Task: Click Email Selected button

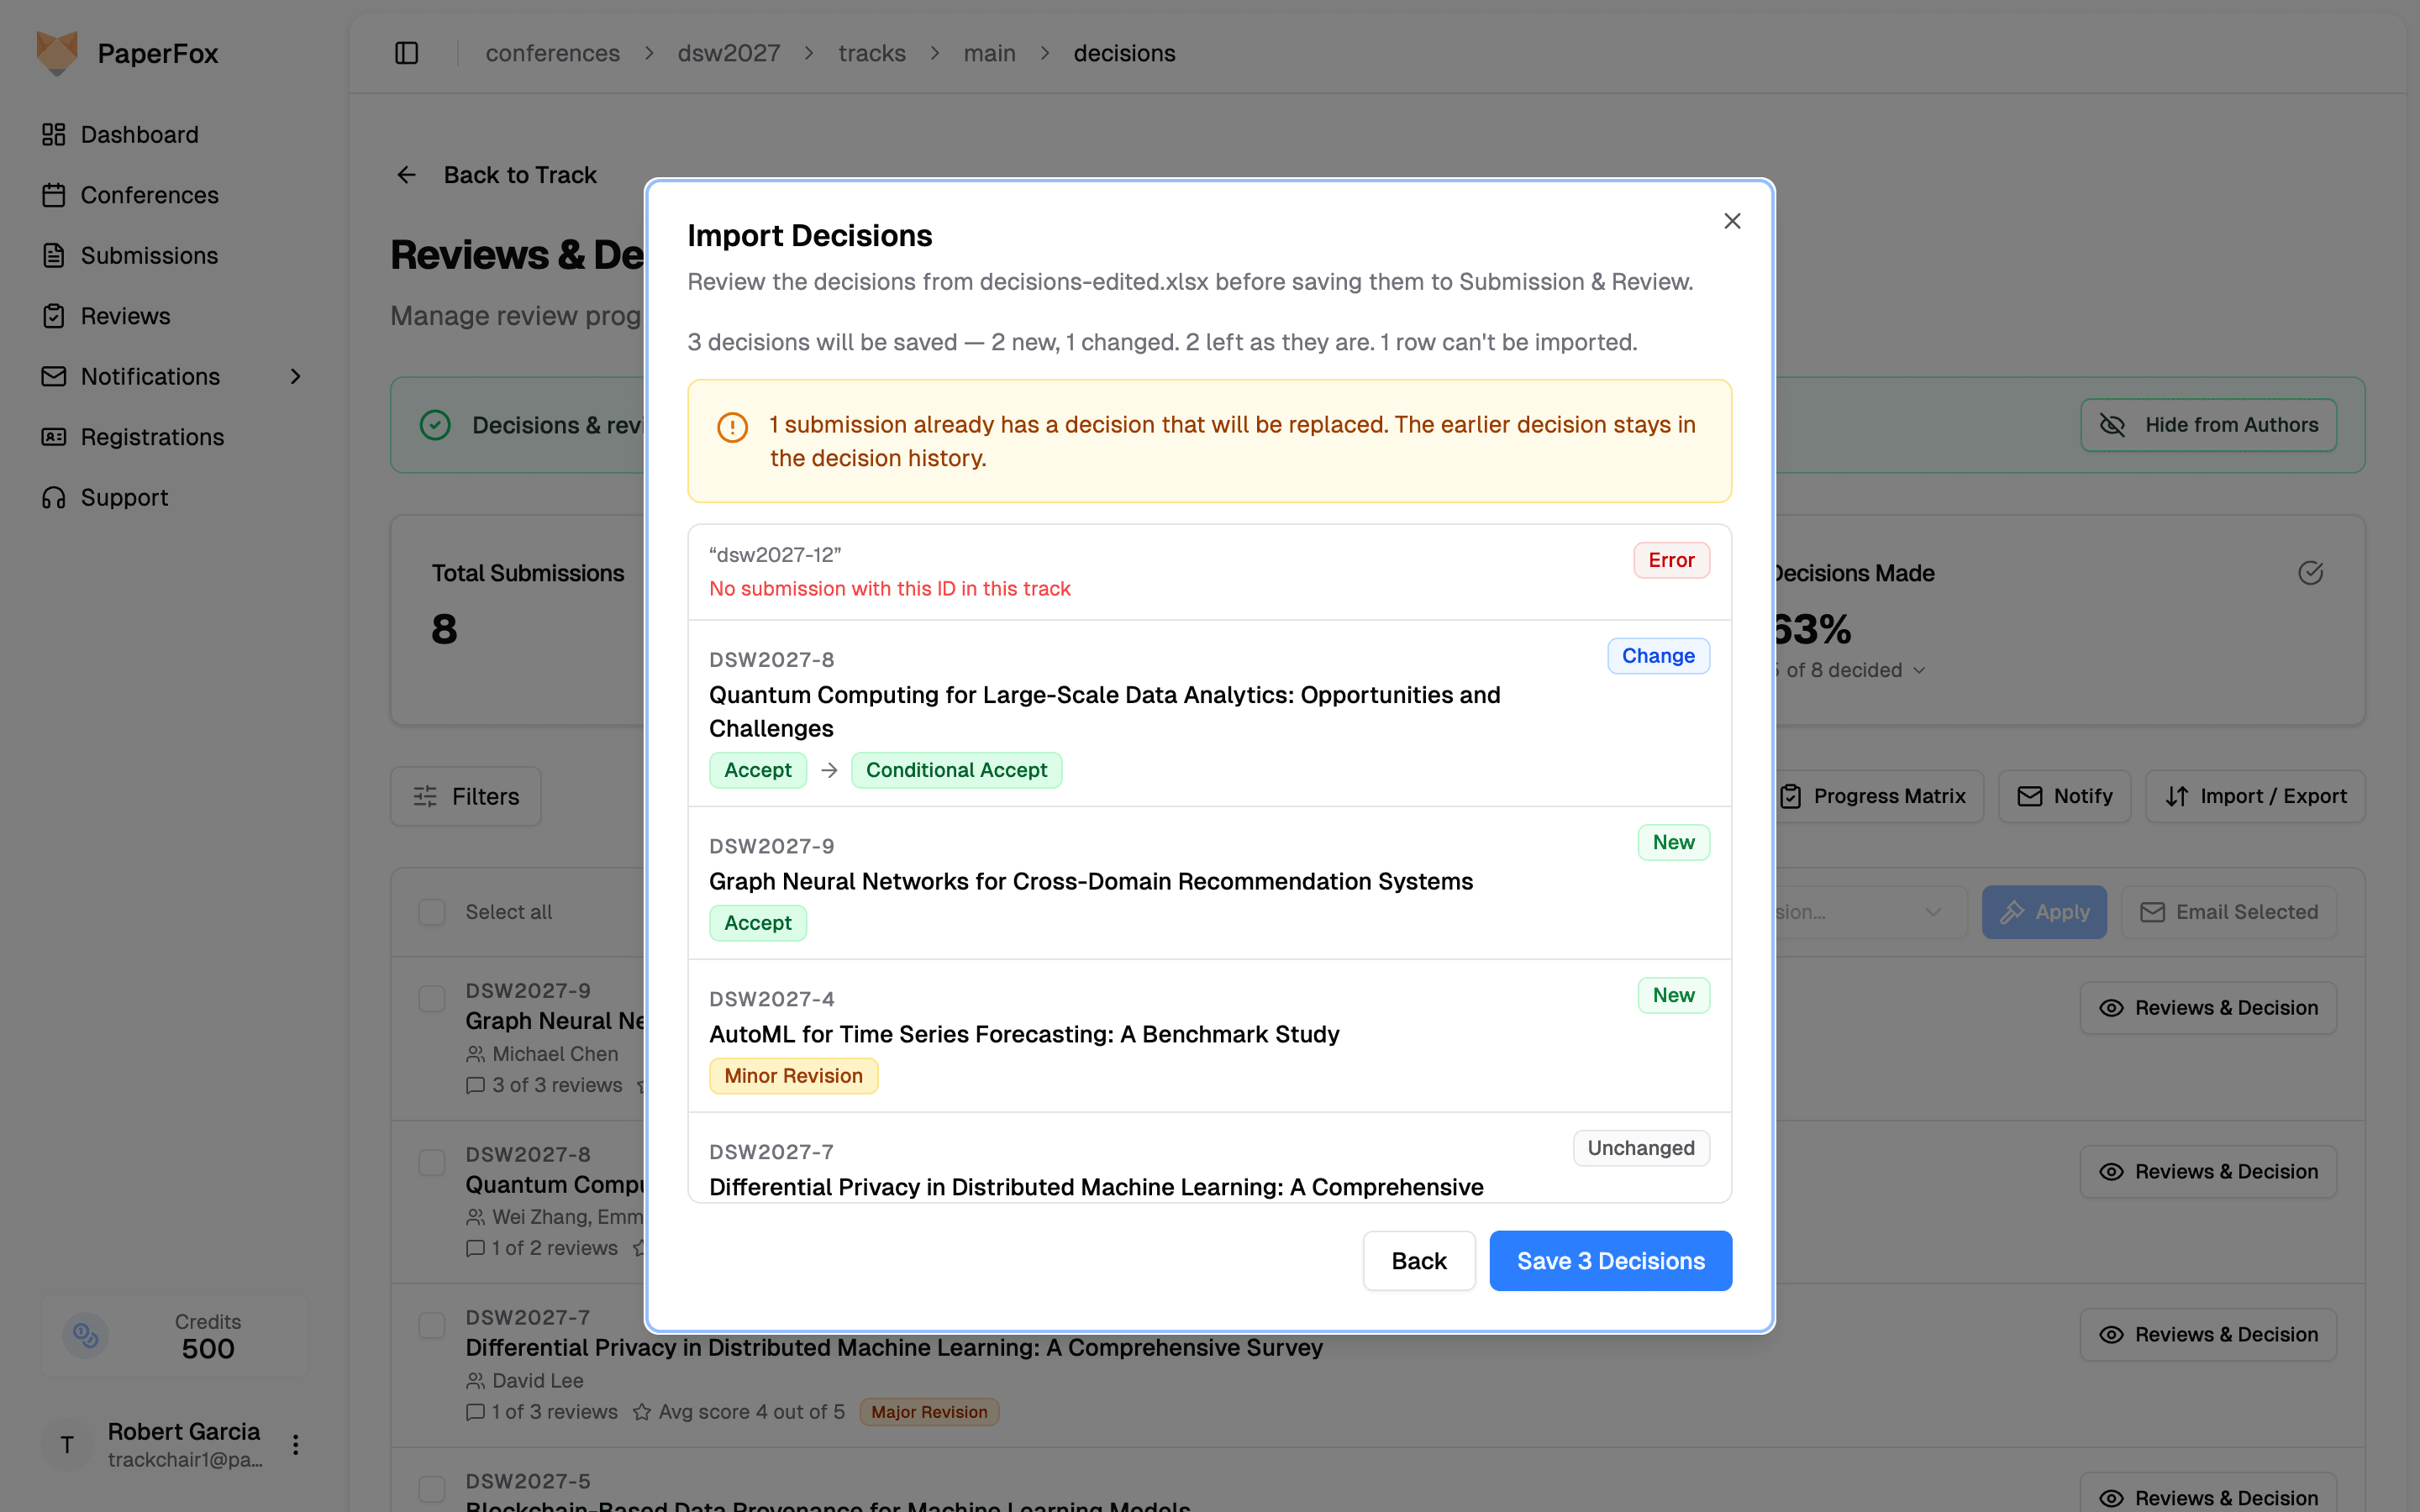Action: tap(2228, 912)
